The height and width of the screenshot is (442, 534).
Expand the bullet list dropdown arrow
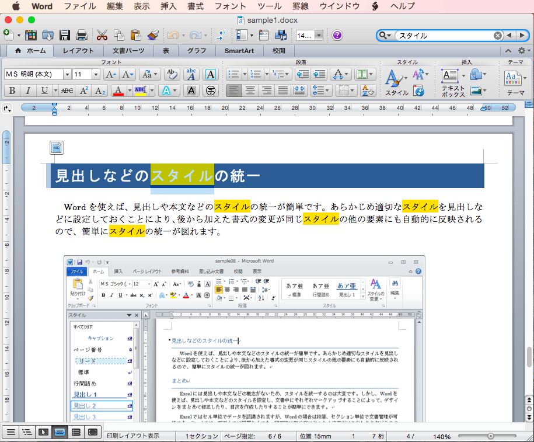[244, 74]
